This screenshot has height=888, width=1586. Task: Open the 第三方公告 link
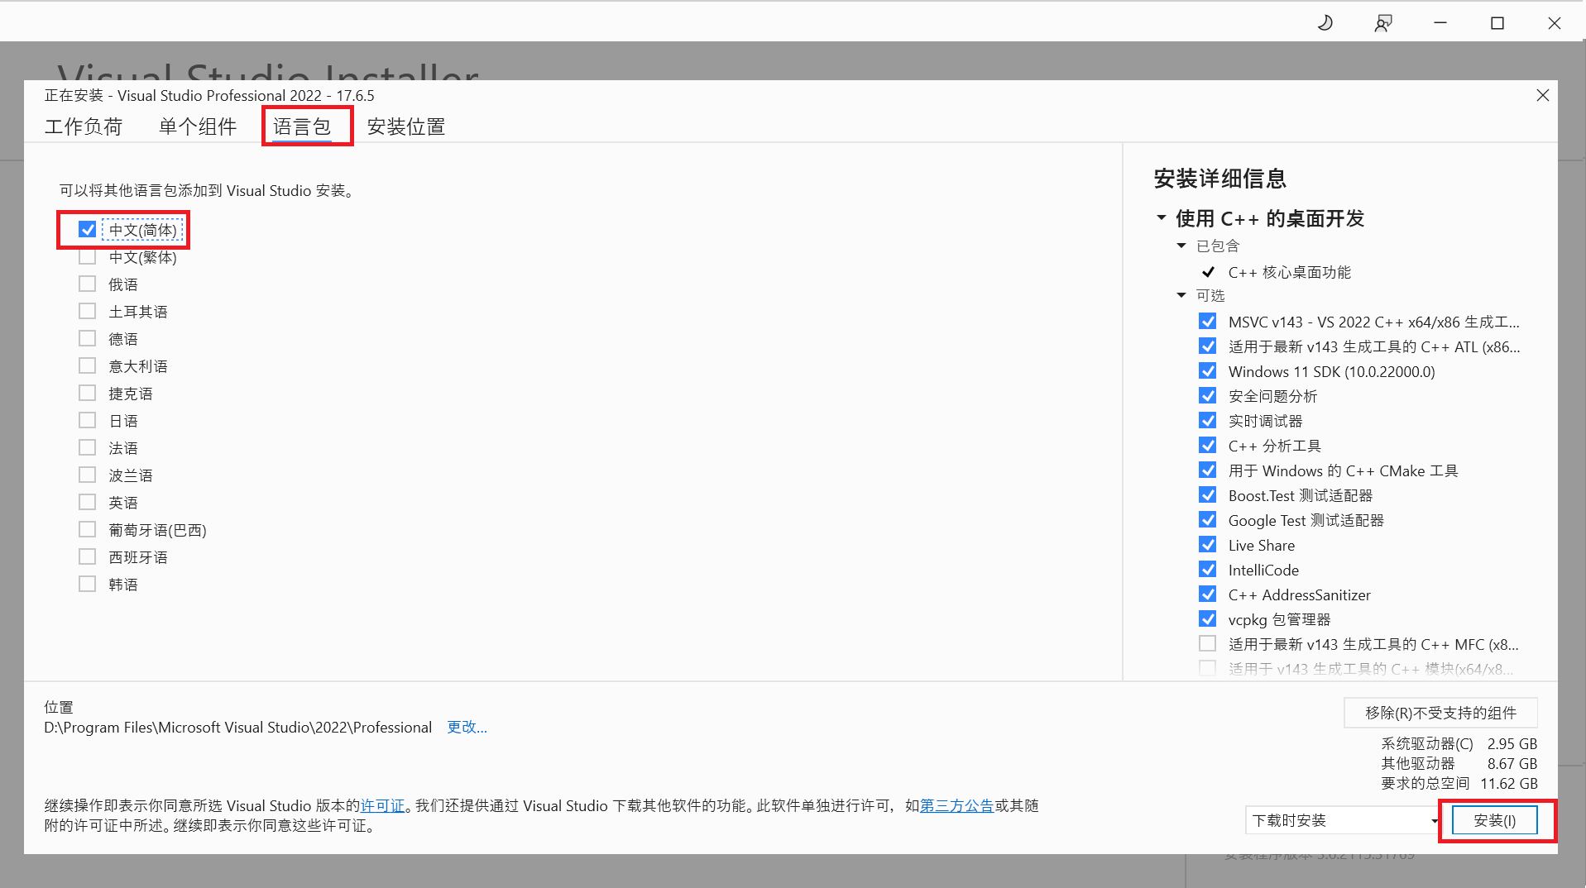[956, 805]
